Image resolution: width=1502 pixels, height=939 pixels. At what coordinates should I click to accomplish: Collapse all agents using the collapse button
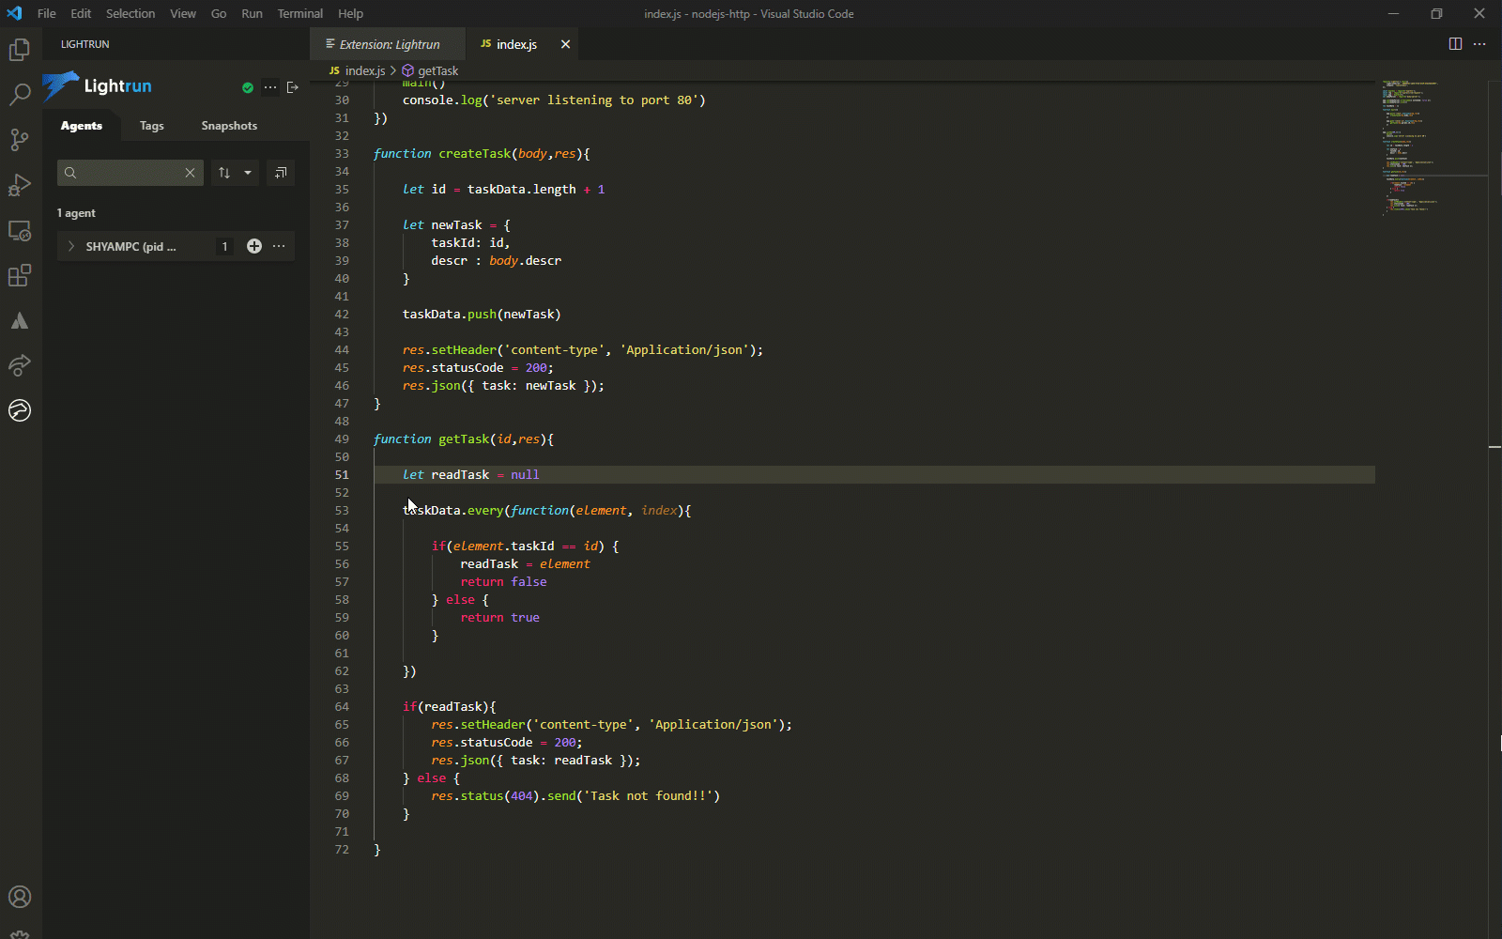click(281, 173)
